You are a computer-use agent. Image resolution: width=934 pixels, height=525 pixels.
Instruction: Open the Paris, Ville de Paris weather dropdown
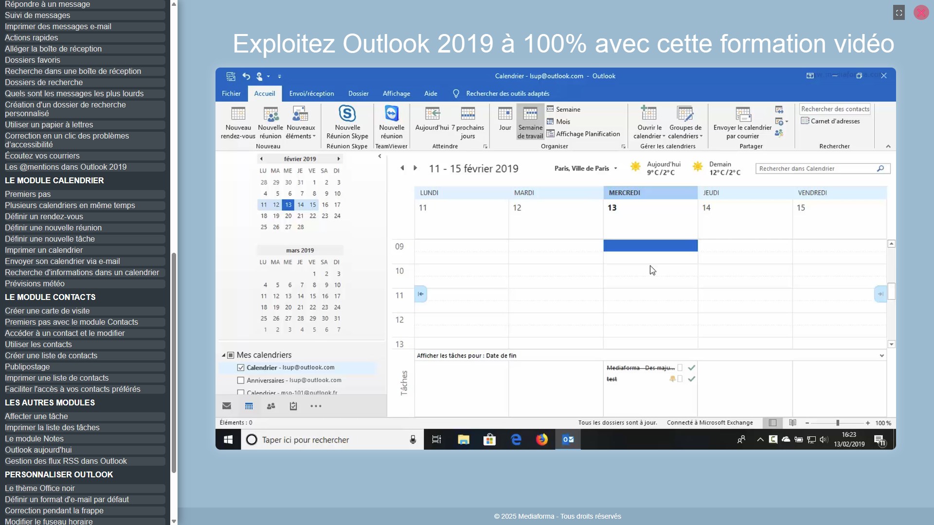(615, 169)
